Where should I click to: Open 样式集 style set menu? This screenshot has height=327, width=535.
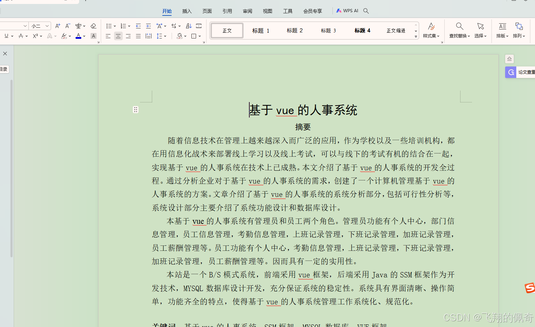pos(431,30)
